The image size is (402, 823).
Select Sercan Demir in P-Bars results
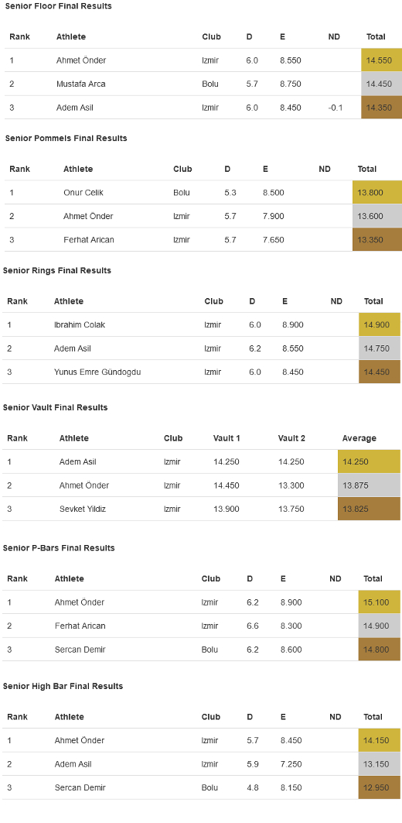click(80, 650)
